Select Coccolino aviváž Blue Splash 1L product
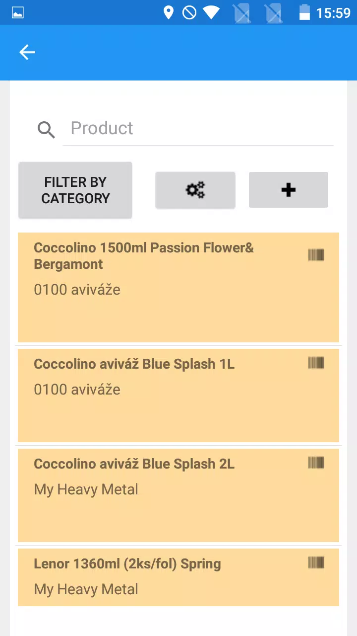Viewport: 357px width, 636px height. click(x=178, y=396)
